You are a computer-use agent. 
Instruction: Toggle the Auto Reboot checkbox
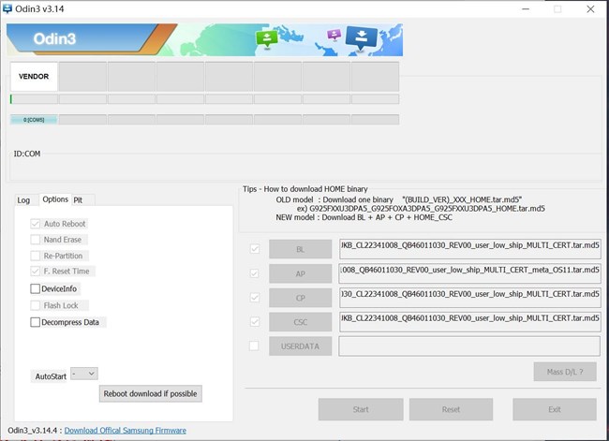[x=36, y=224]
